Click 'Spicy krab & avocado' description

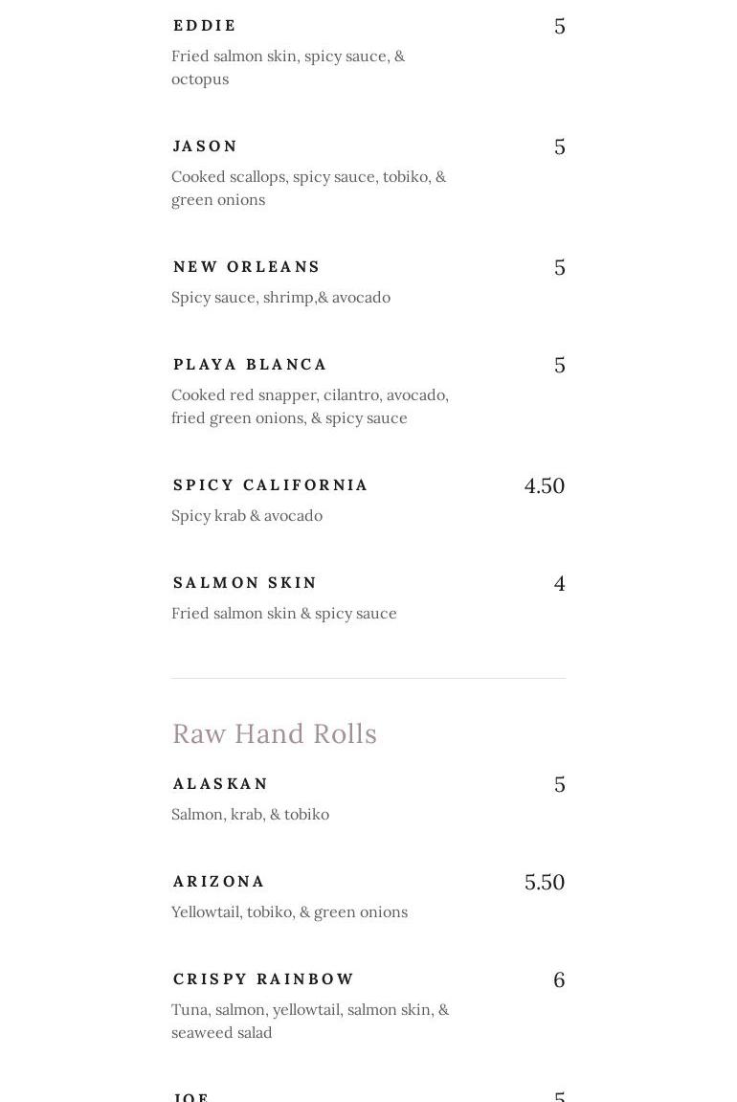click(246, 516)
